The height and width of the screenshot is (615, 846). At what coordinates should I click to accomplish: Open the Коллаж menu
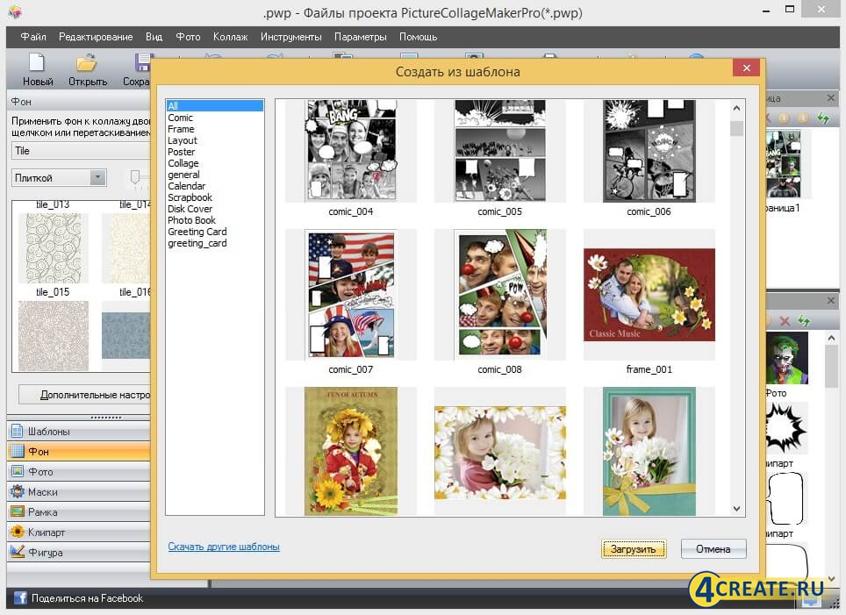pyautogui.click(x=230, y=37)
